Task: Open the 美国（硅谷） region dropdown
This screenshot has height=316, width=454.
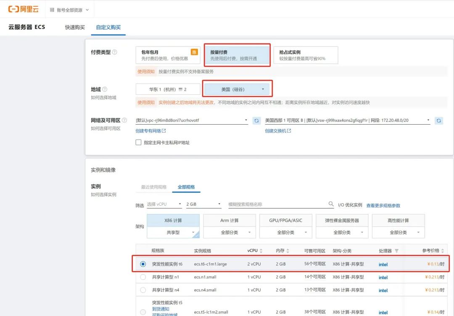Action: point(238,89)
